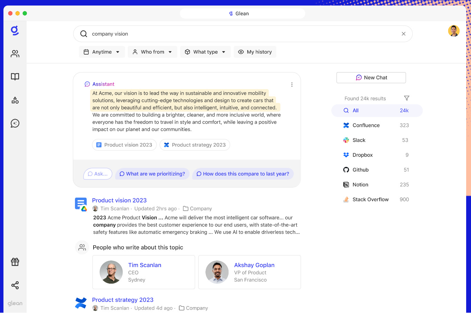The height and width of the screenshot is (313, 471).
Task: Open Company folder under Product strategy 2023
Action: (x=193, y=308)
